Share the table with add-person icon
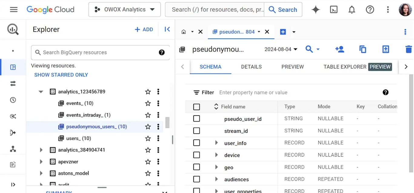This screenshot has height=193, width=414. tap(339, 49)
